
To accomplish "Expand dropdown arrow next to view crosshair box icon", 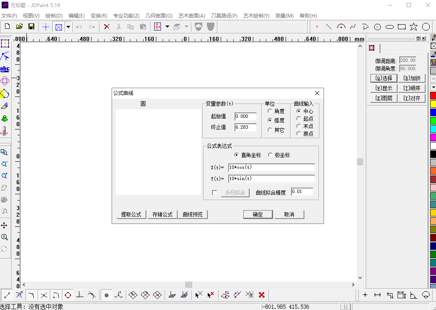I will click(x=68, y=27).
